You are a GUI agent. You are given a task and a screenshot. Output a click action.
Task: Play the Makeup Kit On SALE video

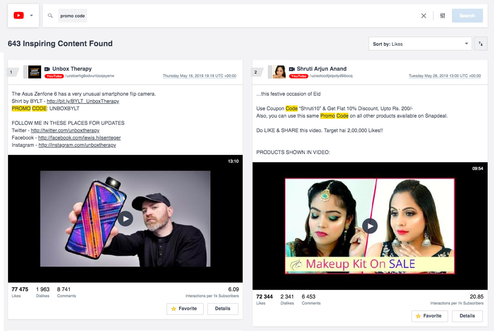(x=370, y=226)
